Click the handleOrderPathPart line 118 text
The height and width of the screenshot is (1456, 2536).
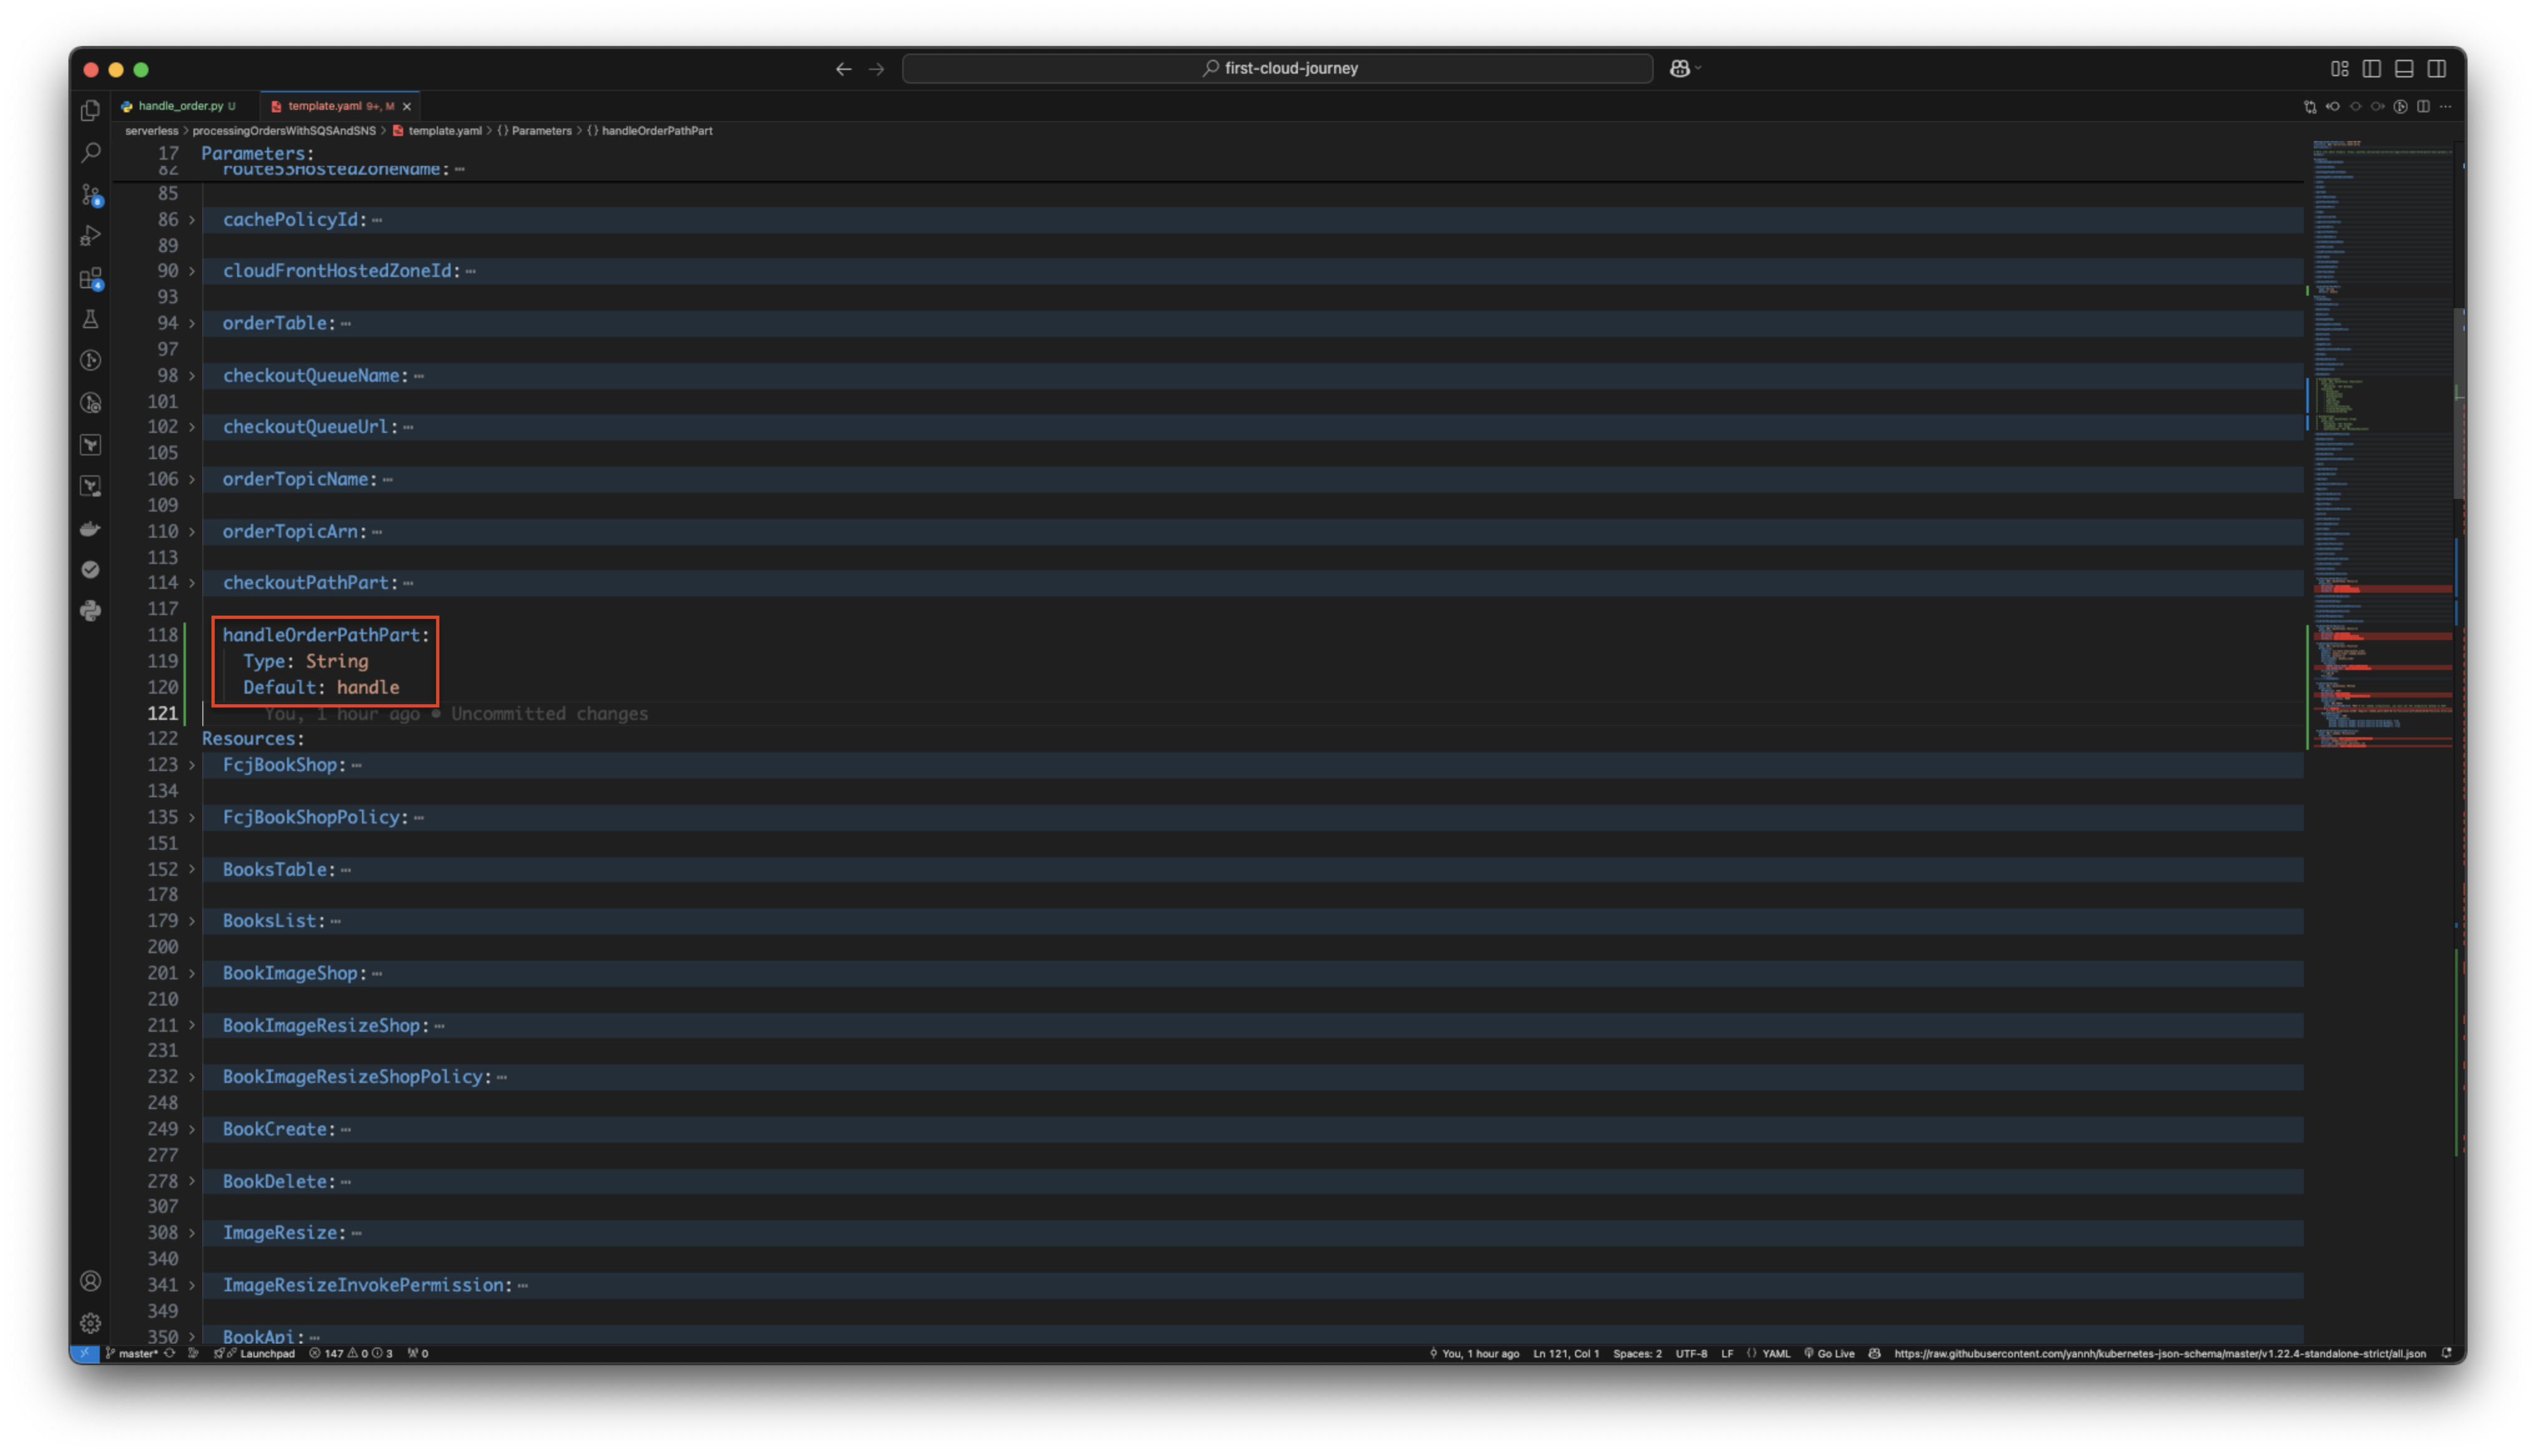coord(326,635)
